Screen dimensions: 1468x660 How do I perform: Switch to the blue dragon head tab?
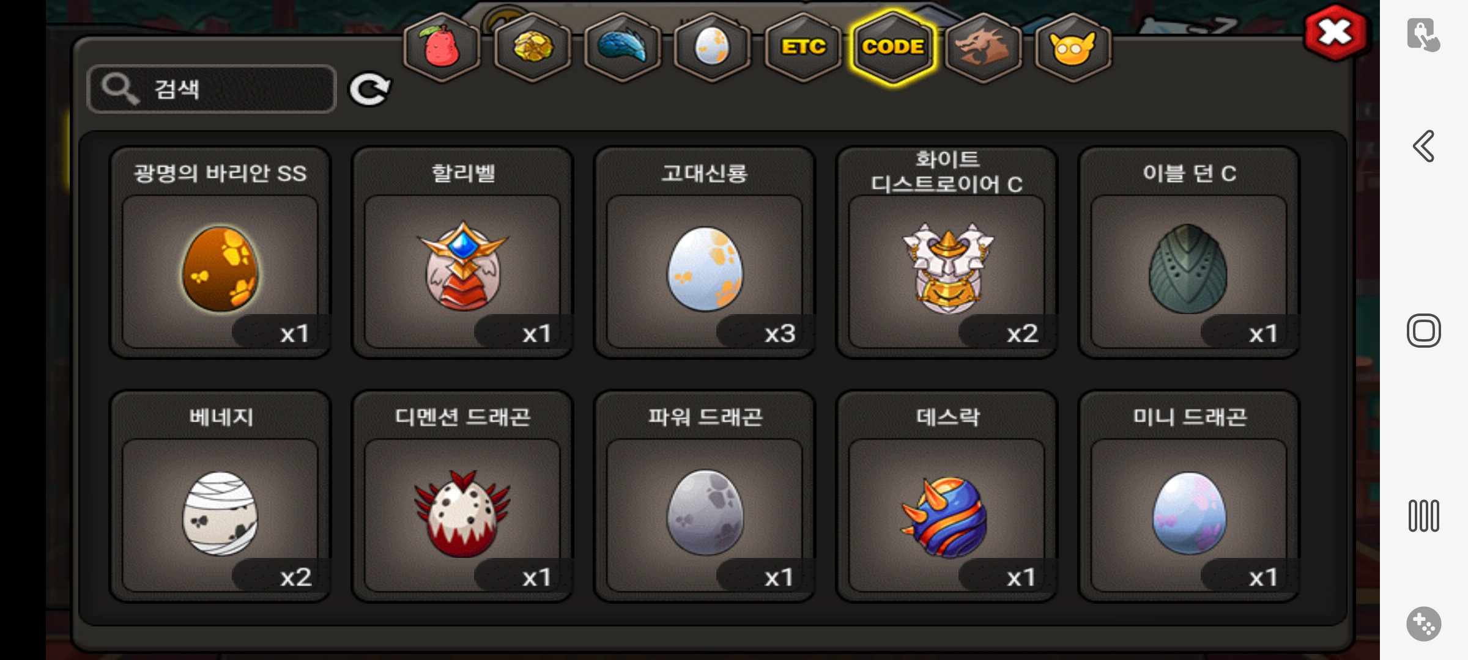(622, 48)
